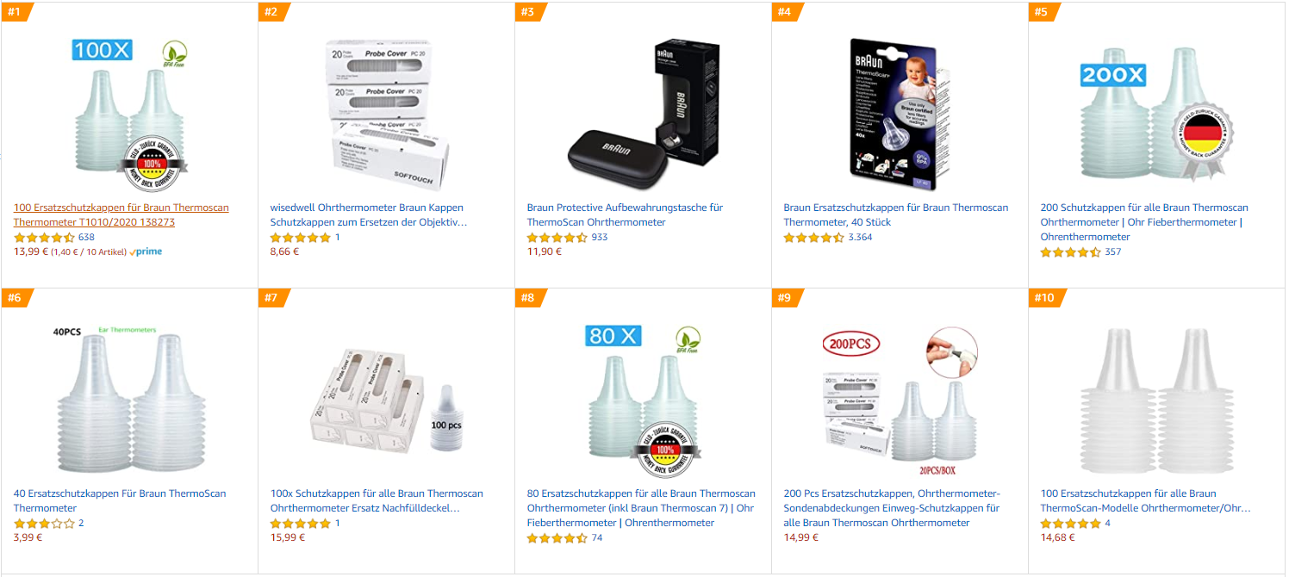Viewport: 1289px width, 577px height.
Task: Open 100 Ersatzschutzkappen T1010/2020 138273 title
Action: click(121, 214)
